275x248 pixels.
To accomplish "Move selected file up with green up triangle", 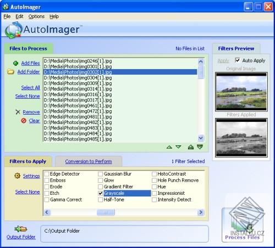I will [x=169, y=147].
